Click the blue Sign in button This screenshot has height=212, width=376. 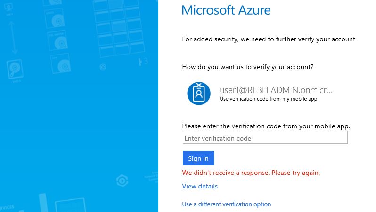pyautogui.click(x=198, y=158)
